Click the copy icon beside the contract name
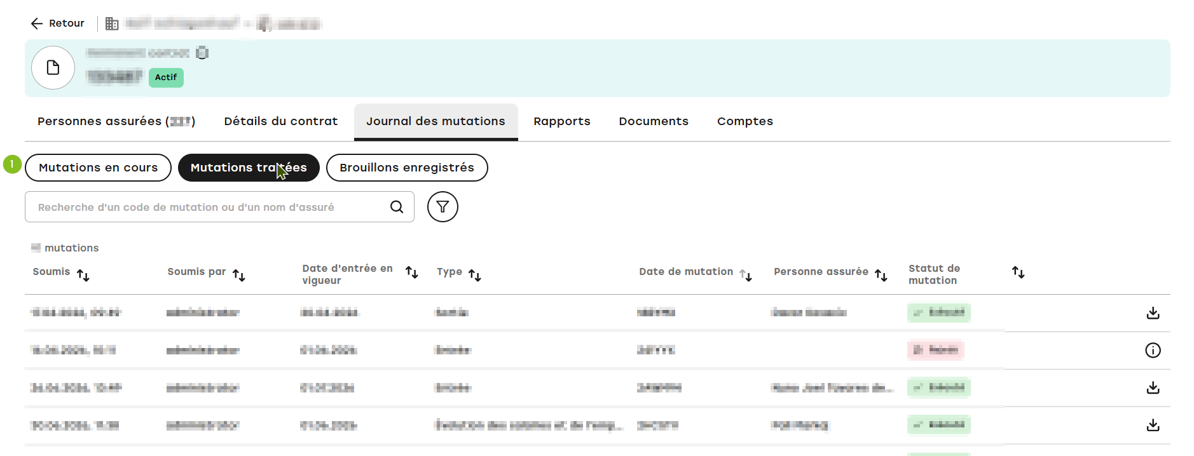The width and height of the screenshot is (1194, 456). tap(202, 53)
